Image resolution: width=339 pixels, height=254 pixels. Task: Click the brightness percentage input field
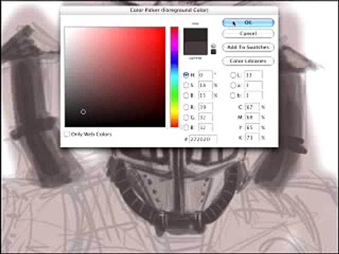click(206, 95)
